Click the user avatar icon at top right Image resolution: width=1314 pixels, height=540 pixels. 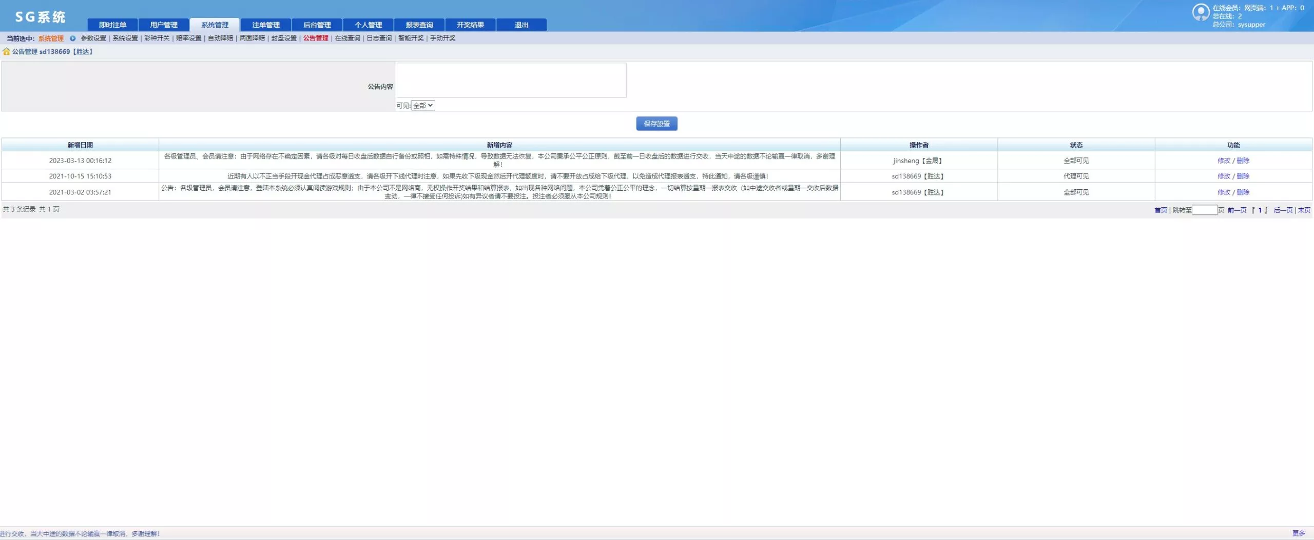1201,12
